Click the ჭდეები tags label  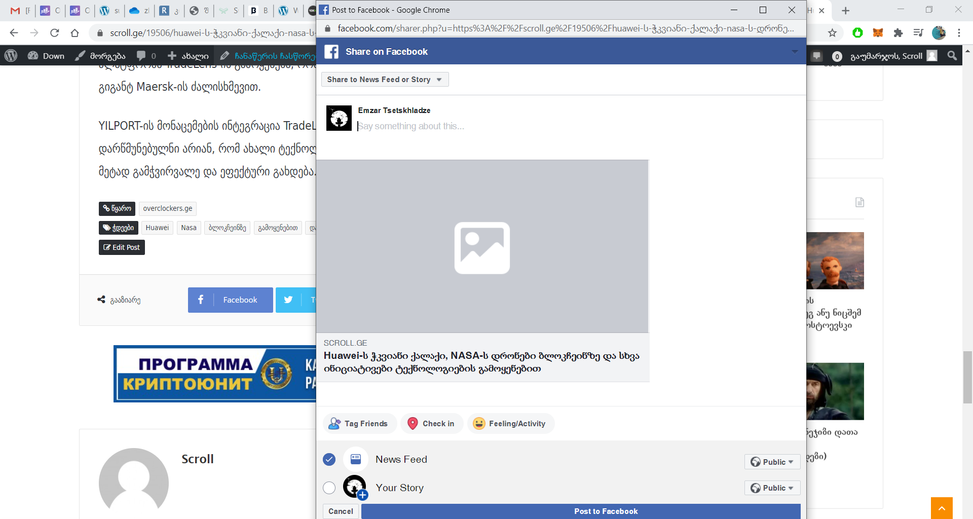point(118,228)
